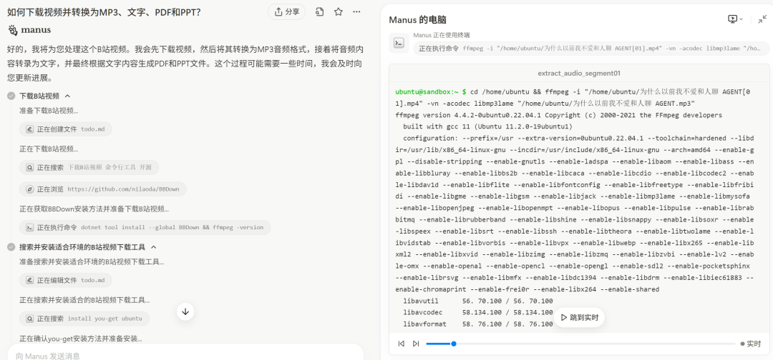The width and height of the screenshot is (773, 360).
Task: Click the scroll-to-bottom arrow button
Action: [x=185, y=311]
